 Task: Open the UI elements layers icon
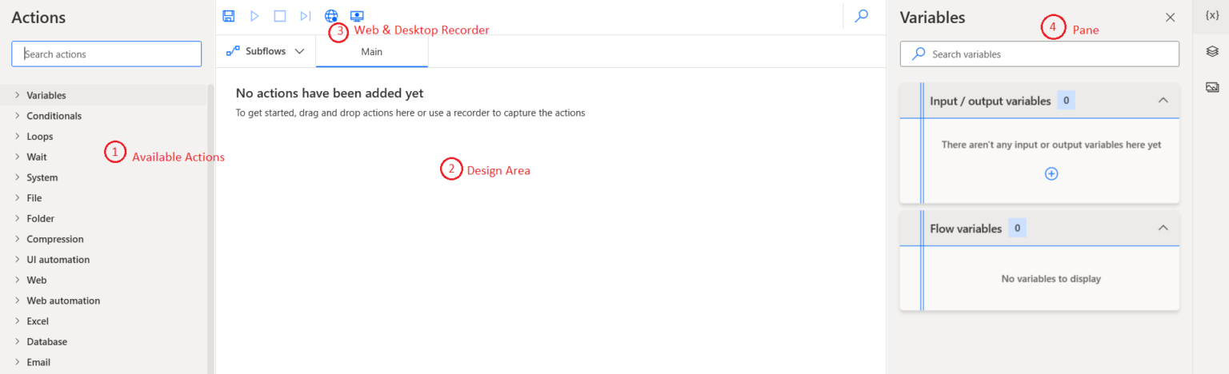pos(1211,51)
